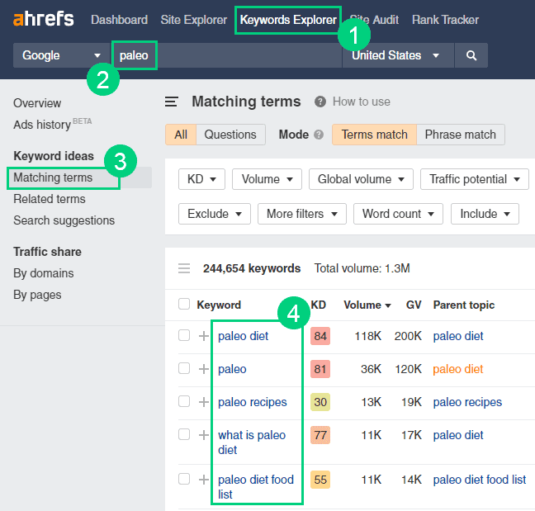The image size is (535, 511).
Task: Open the what is paleo diet keyword
Action: tap(252, 442)
